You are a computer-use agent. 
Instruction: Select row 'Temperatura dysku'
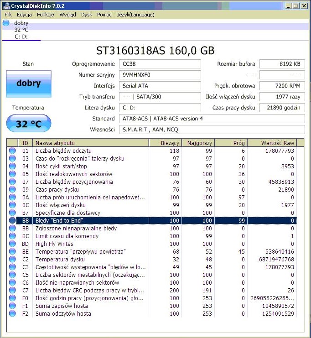(x=152, y=260)
